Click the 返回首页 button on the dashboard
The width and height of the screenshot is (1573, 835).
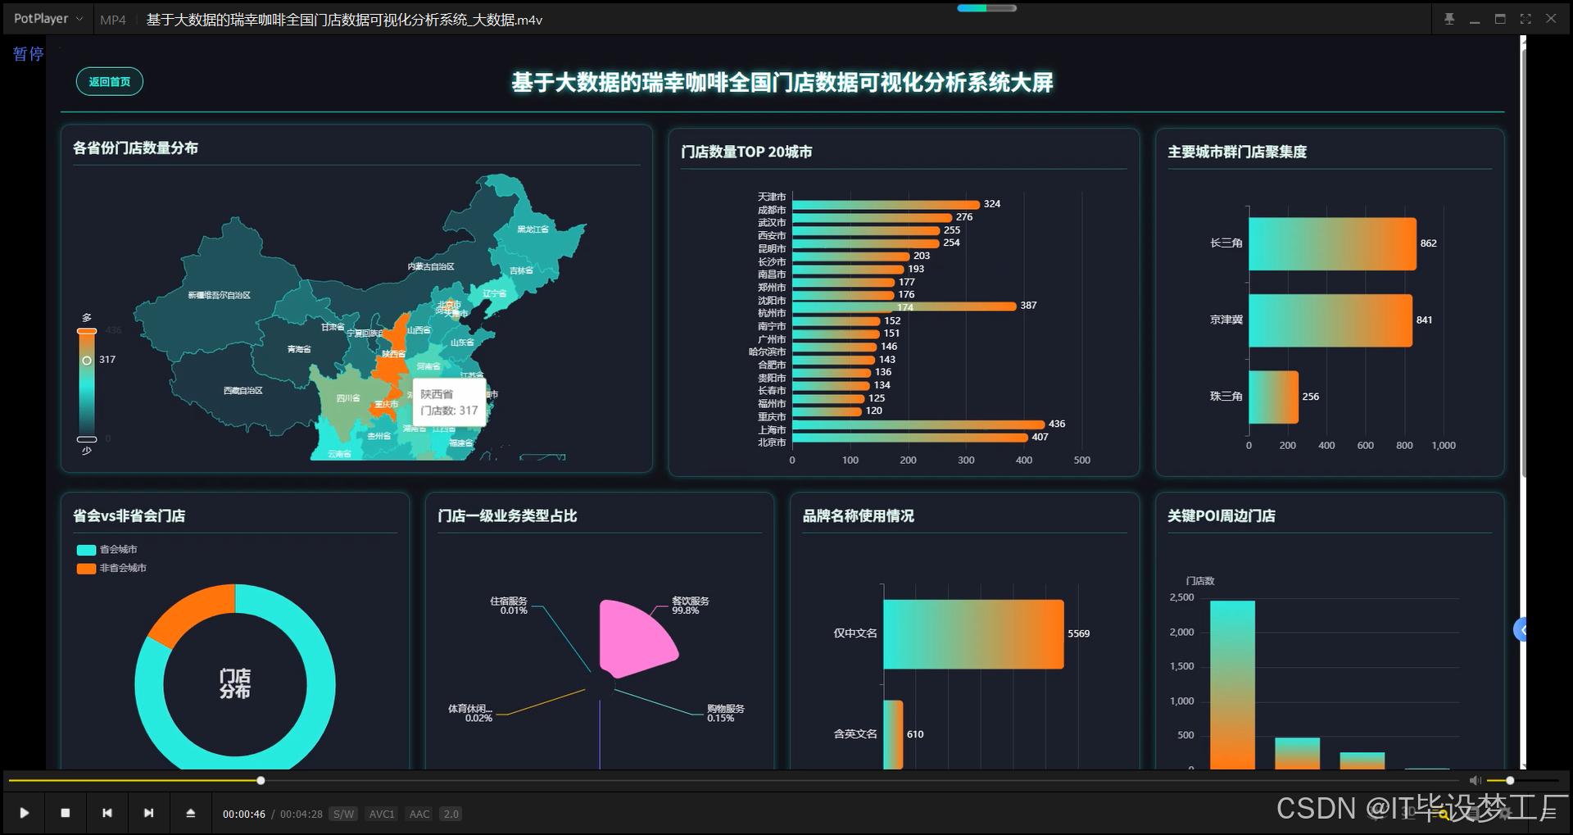tap(109, 81)
